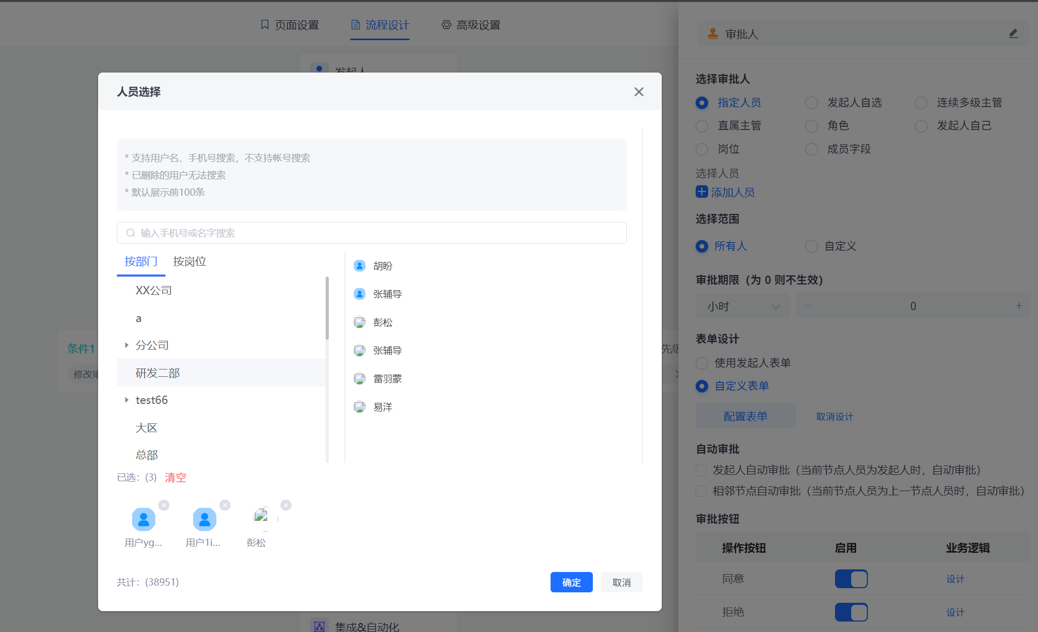Viewport: 1038px width, 632px height.
Task: Increase approval deadline using the plus stepper
Action: (1020, 306)
